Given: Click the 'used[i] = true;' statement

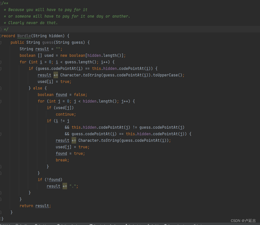Looking at the screenshot, I should 55,82.
